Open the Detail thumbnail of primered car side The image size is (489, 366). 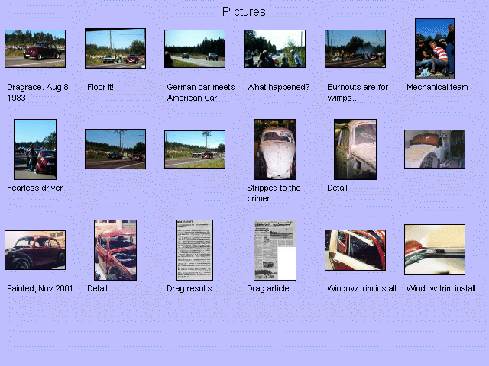click(x=355, y=149)
